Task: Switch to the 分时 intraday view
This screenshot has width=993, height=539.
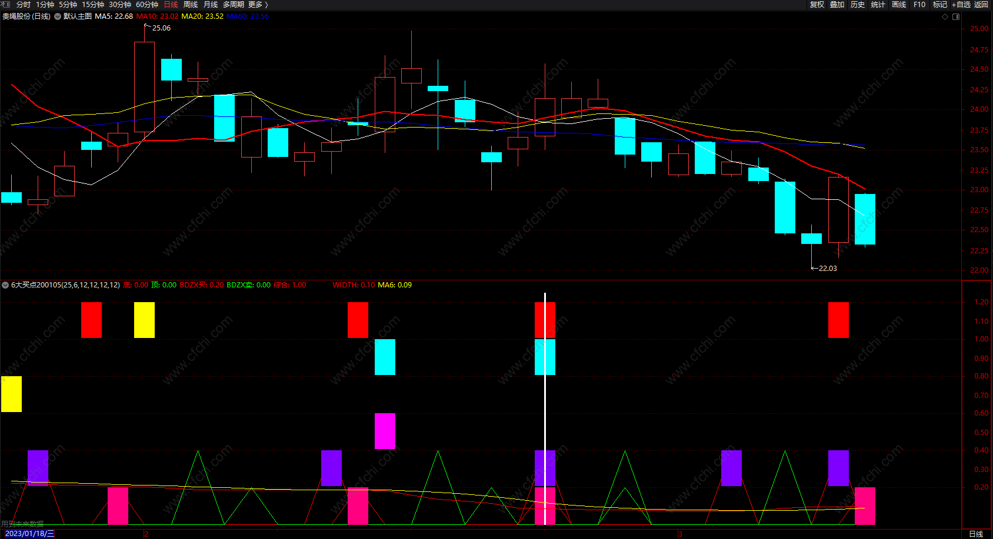Action: click(24, 5)
